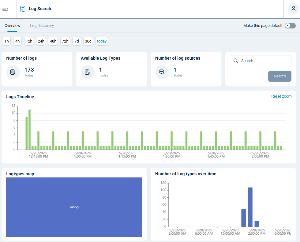Toggle Make this page default
Viewport: 300px width, 242px height.
[290, 26]
